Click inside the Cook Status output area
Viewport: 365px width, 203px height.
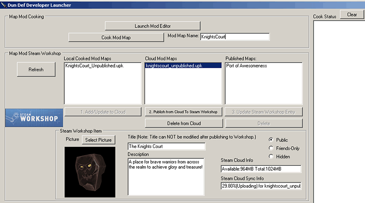[x=339, y=112]
